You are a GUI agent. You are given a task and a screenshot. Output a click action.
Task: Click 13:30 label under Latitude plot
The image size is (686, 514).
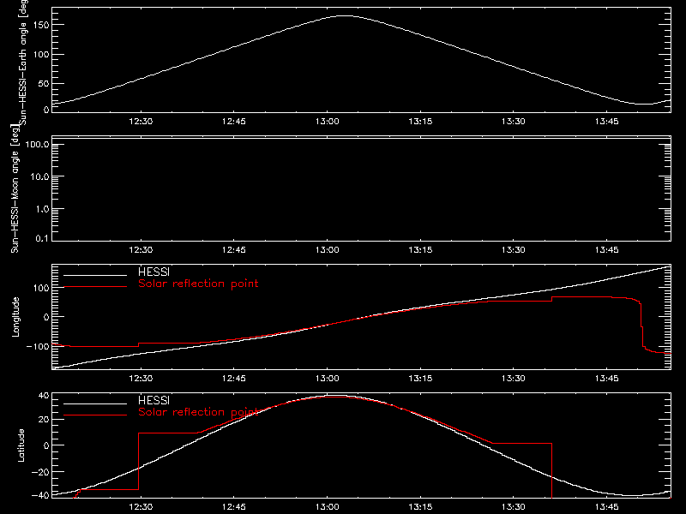tap(514, 507)
